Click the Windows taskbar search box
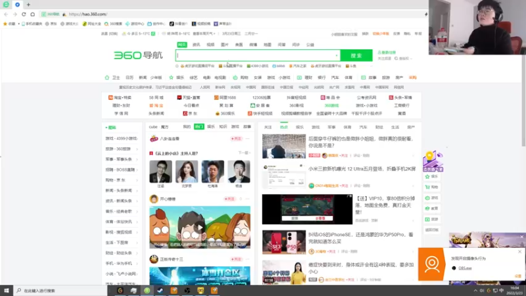Viewport: 526px width, 296px height. [60, 291]
